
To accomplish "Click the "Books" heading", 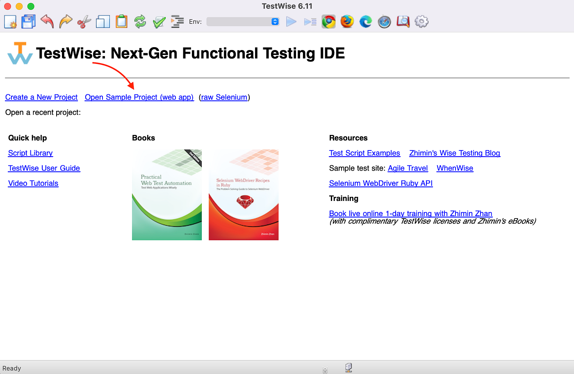I will (x=143, y=138).
